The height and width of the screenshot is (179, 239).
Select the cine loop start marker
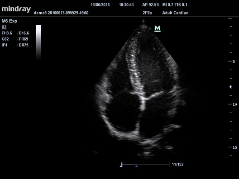121,165
